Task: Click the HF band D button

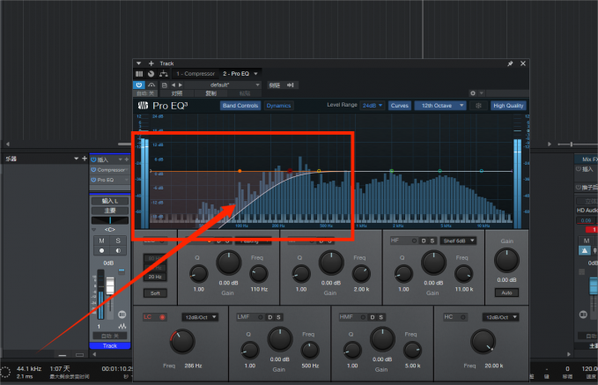Action: pos(424,241)
